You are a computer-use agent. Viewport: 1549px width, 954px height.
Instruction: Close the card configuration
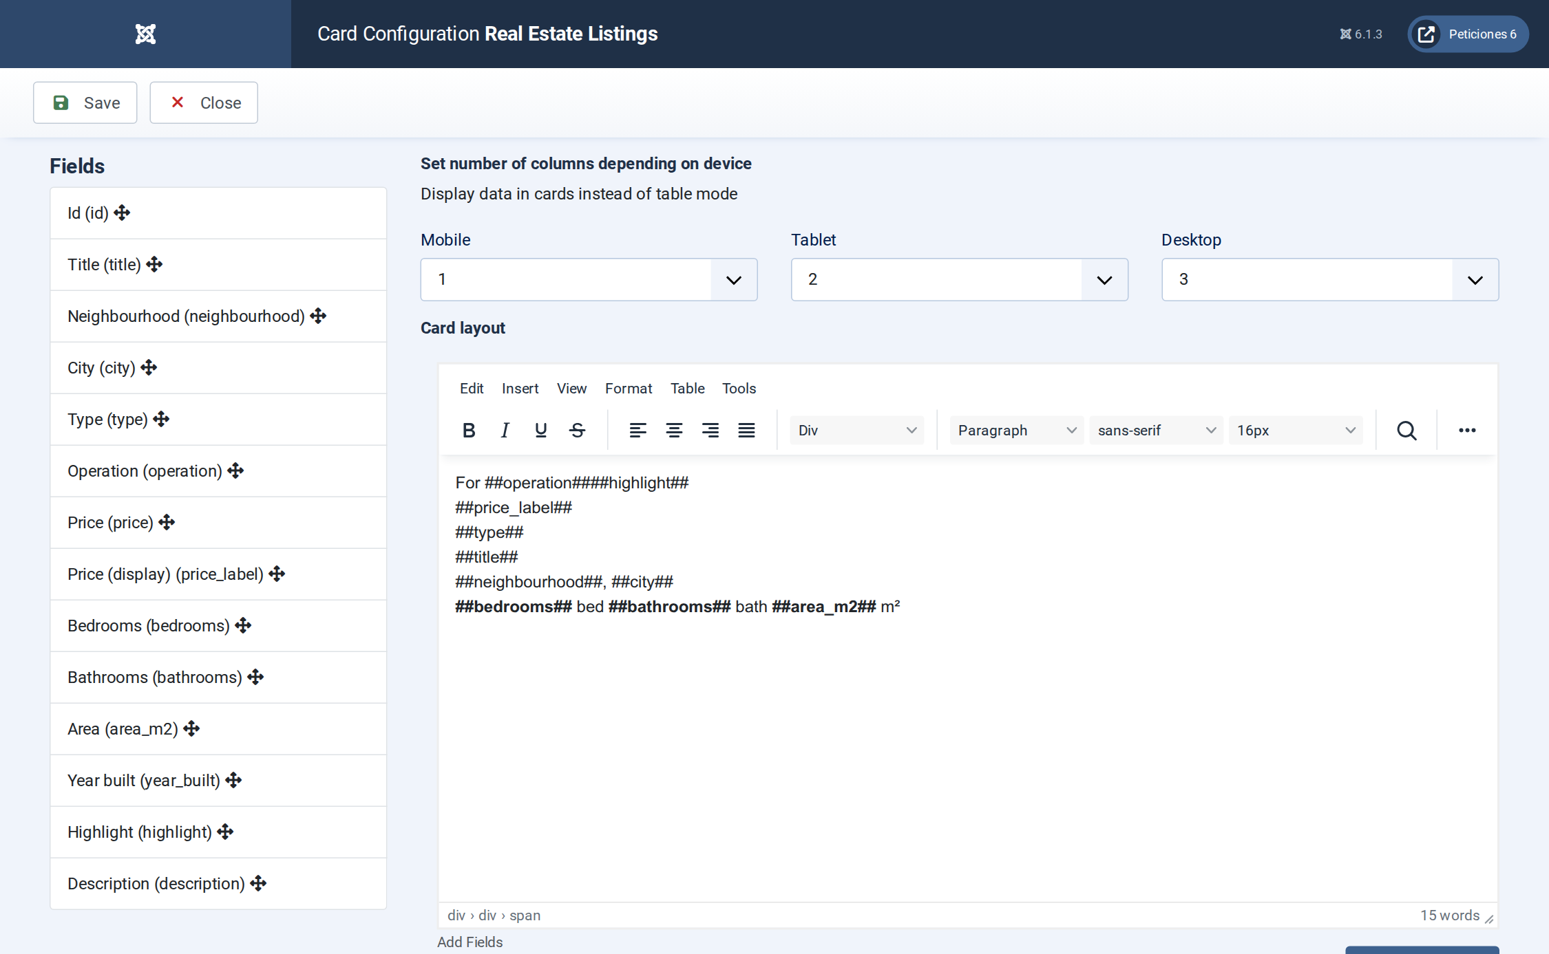click(204, 102)
